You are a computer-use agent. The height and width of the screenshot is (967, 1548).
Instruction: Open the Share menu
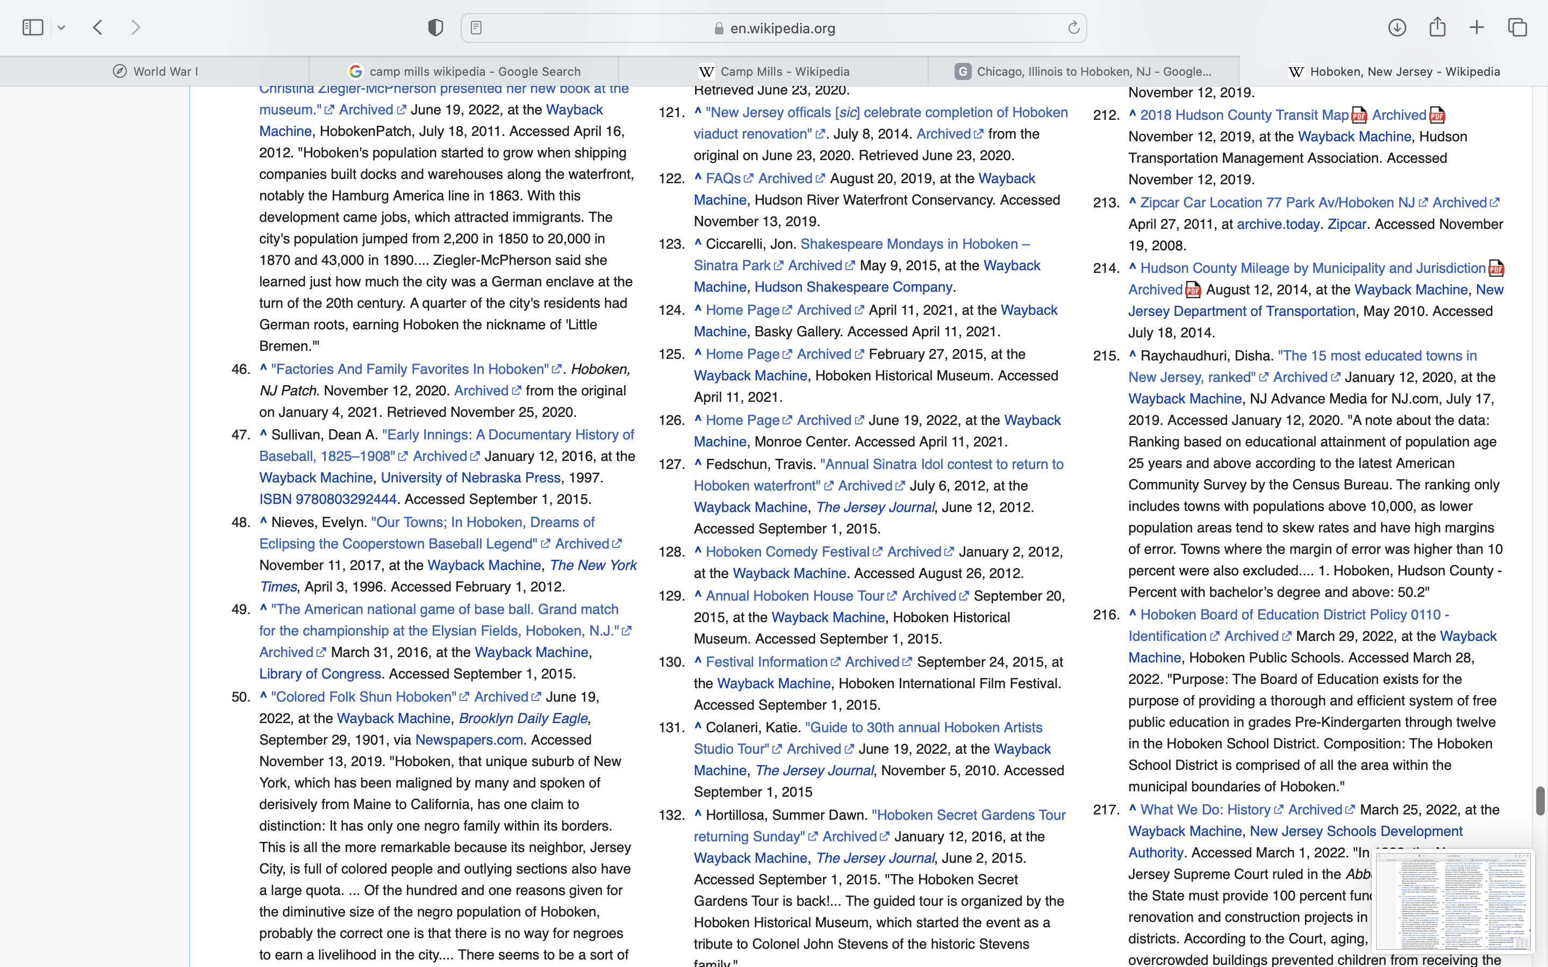1437,27
